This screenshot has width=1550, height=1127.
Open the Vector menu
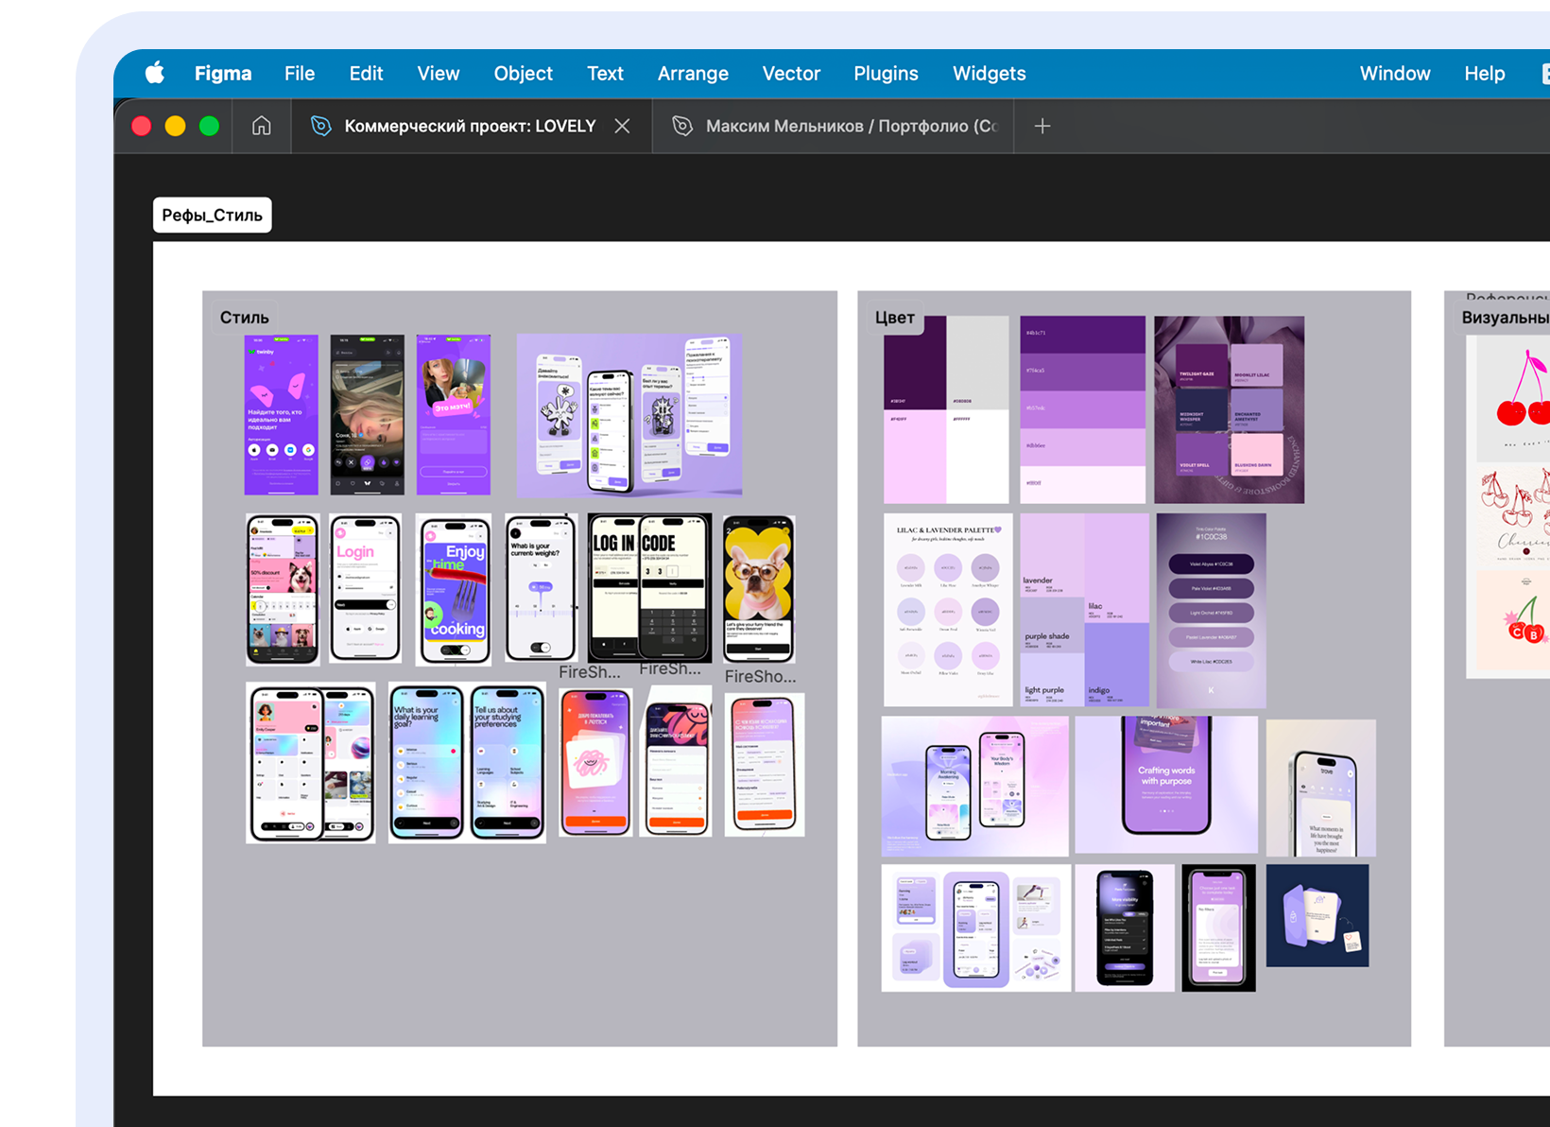(x=791, y=74)
